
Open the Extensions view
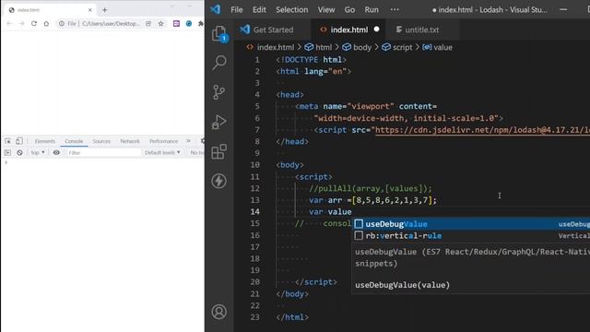[x=219, y=151]
